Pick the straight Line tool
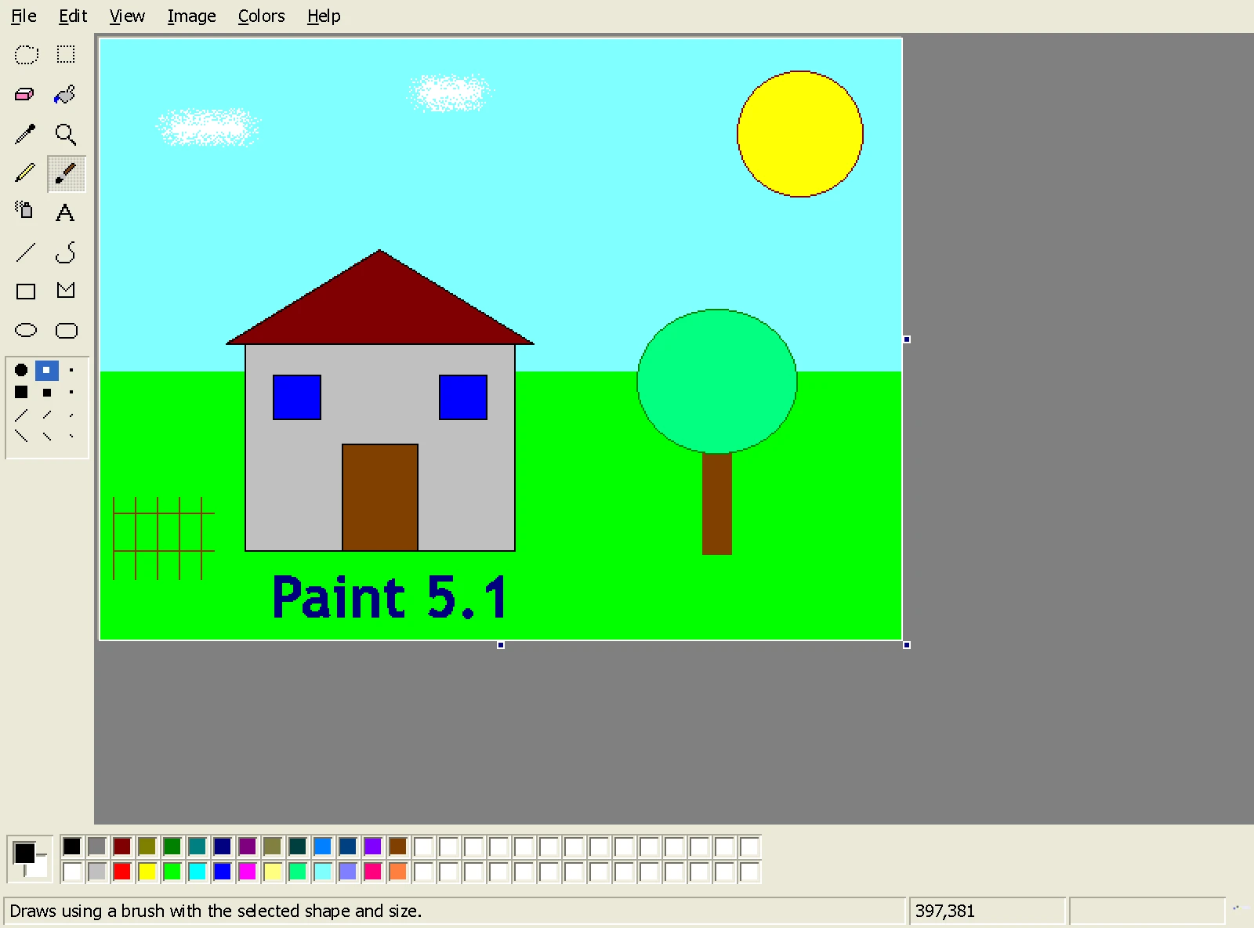Viewport: 1254px width, 928px height. [x=26, y=252]
